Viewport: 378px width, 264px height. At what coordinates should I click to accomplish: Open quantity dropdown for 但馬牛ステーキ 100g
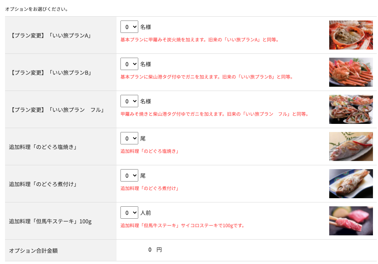129,213
